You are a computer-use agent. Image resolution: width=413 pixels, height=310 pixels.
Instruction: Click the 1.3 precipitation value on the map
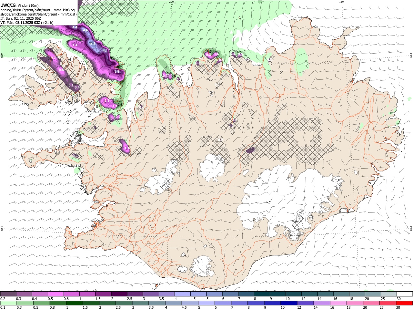coord(107,101)
